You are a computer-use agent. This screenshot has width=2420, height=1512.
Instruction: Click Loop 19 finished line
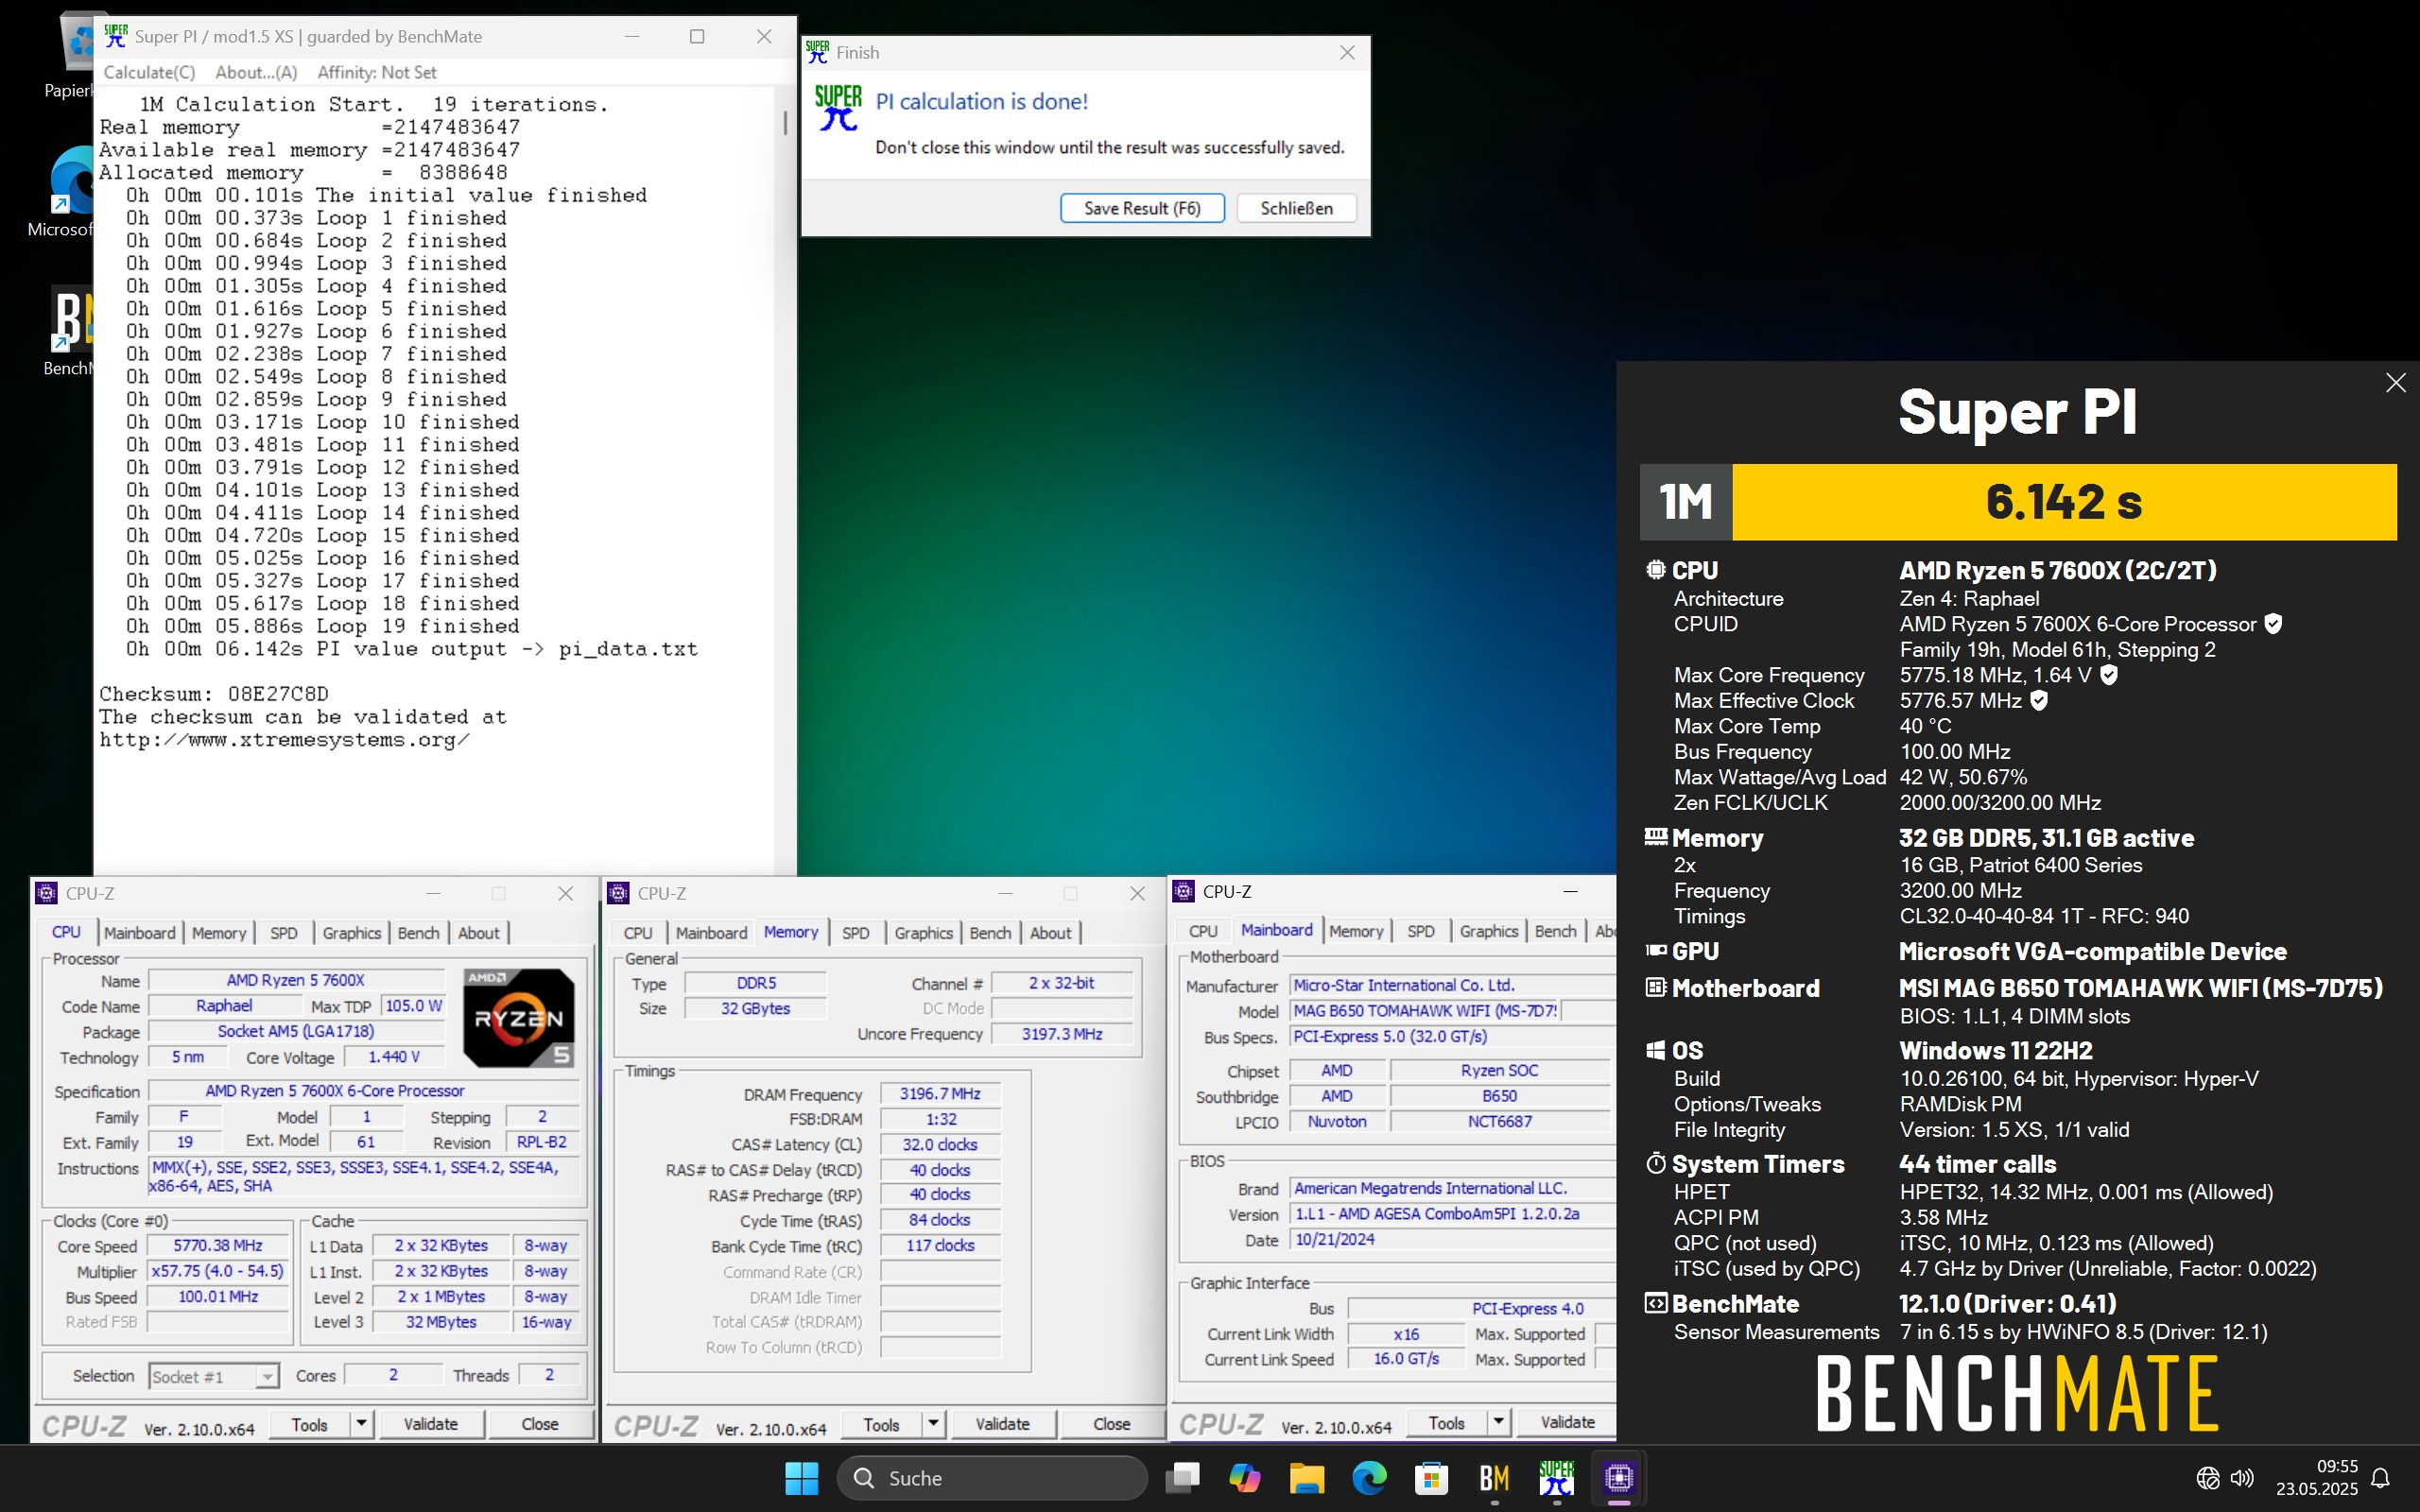tap(323, 626)
